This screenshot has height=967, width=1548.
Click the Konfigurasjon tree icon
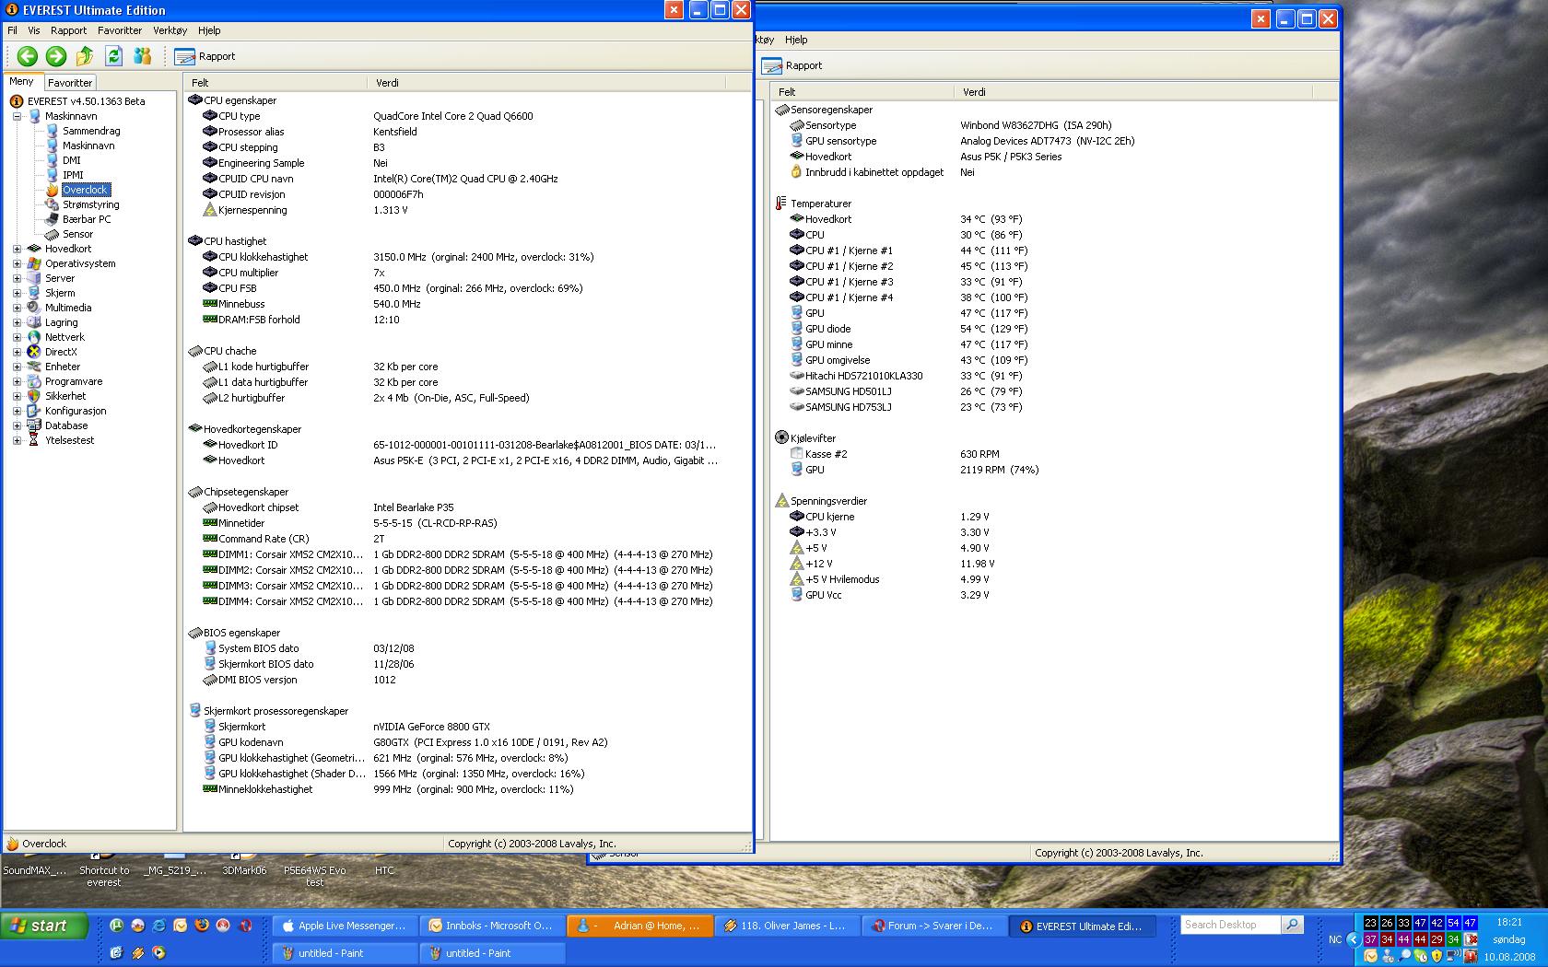pyautogui.click(x=34, y=411)
